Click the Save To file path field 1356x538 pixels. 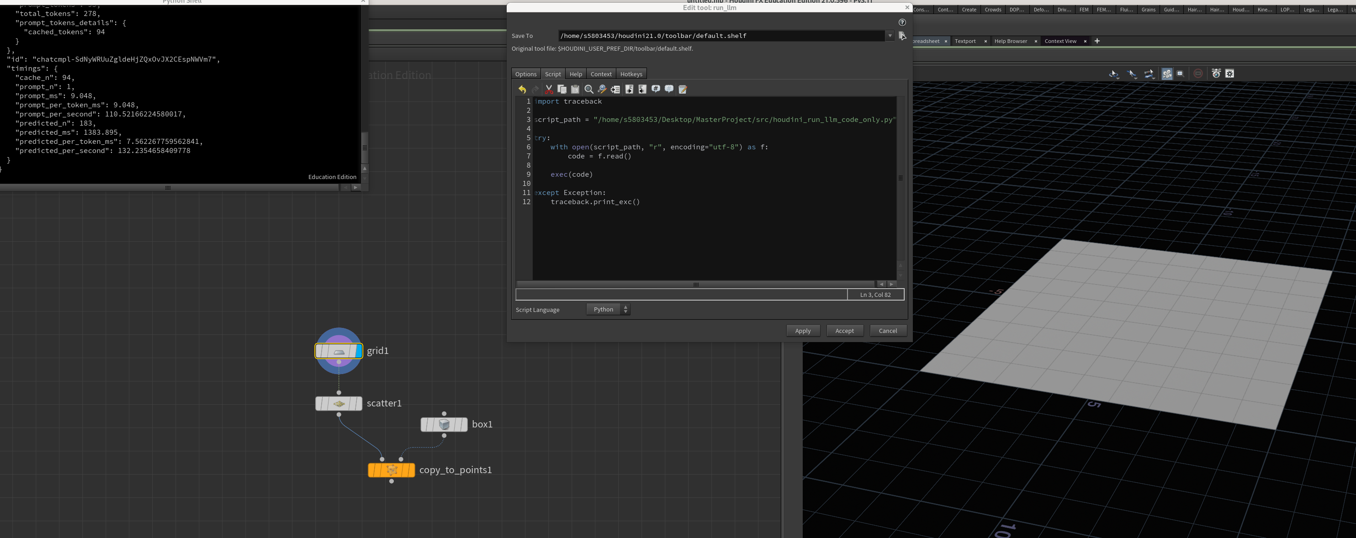coord(721,36)
